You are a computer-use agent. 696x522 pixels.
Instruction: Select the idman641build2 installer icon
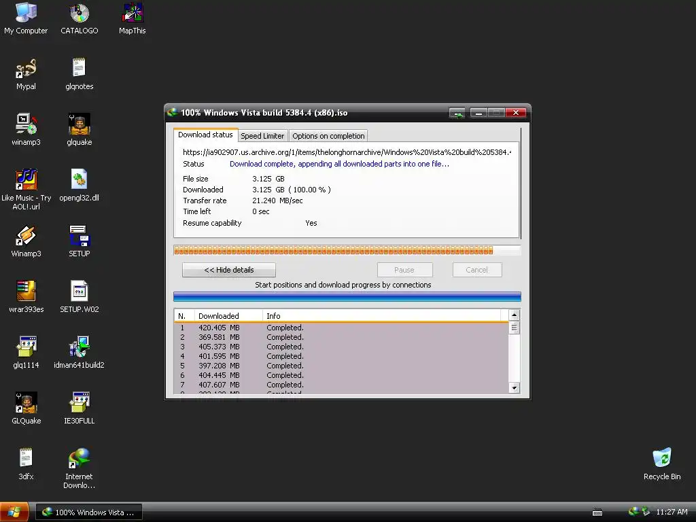(79, 353)
